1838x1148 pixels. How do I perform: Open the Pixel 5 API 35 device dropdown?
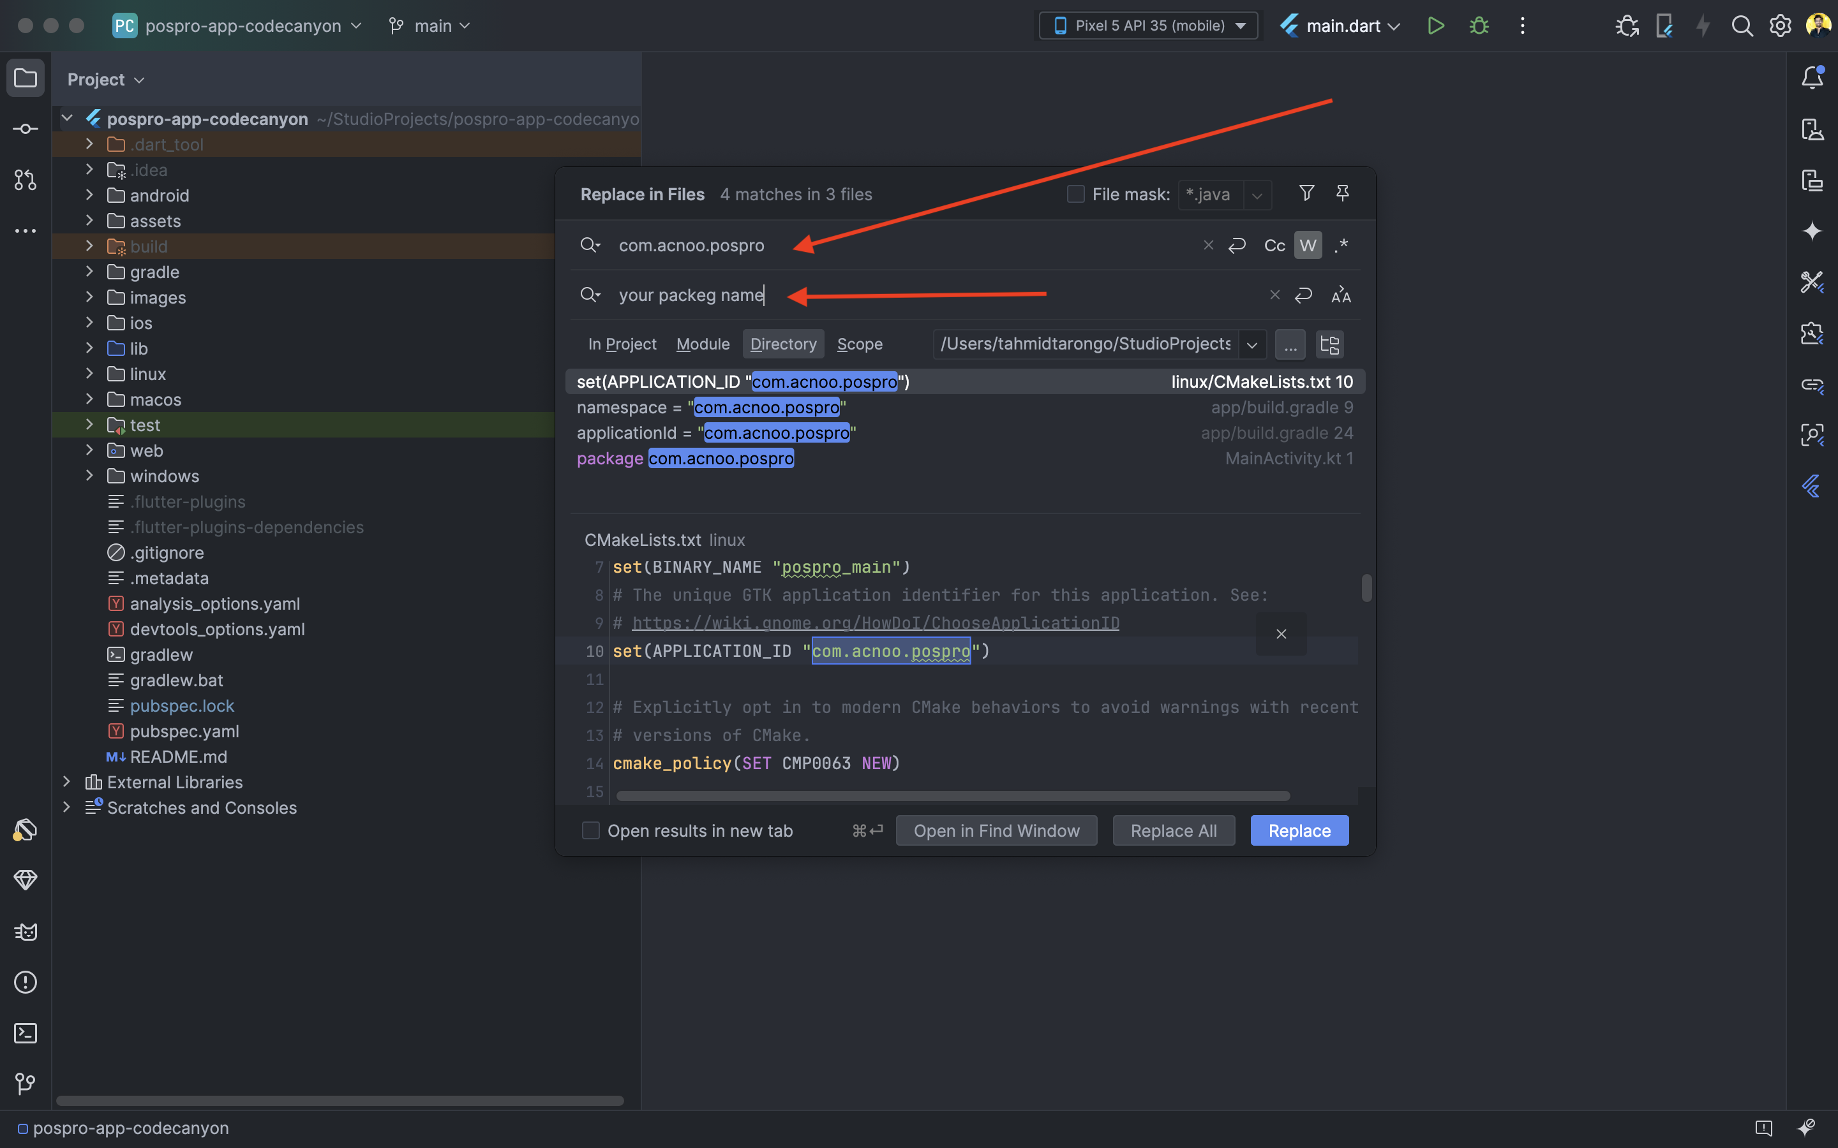click(x=1148, y=26)
